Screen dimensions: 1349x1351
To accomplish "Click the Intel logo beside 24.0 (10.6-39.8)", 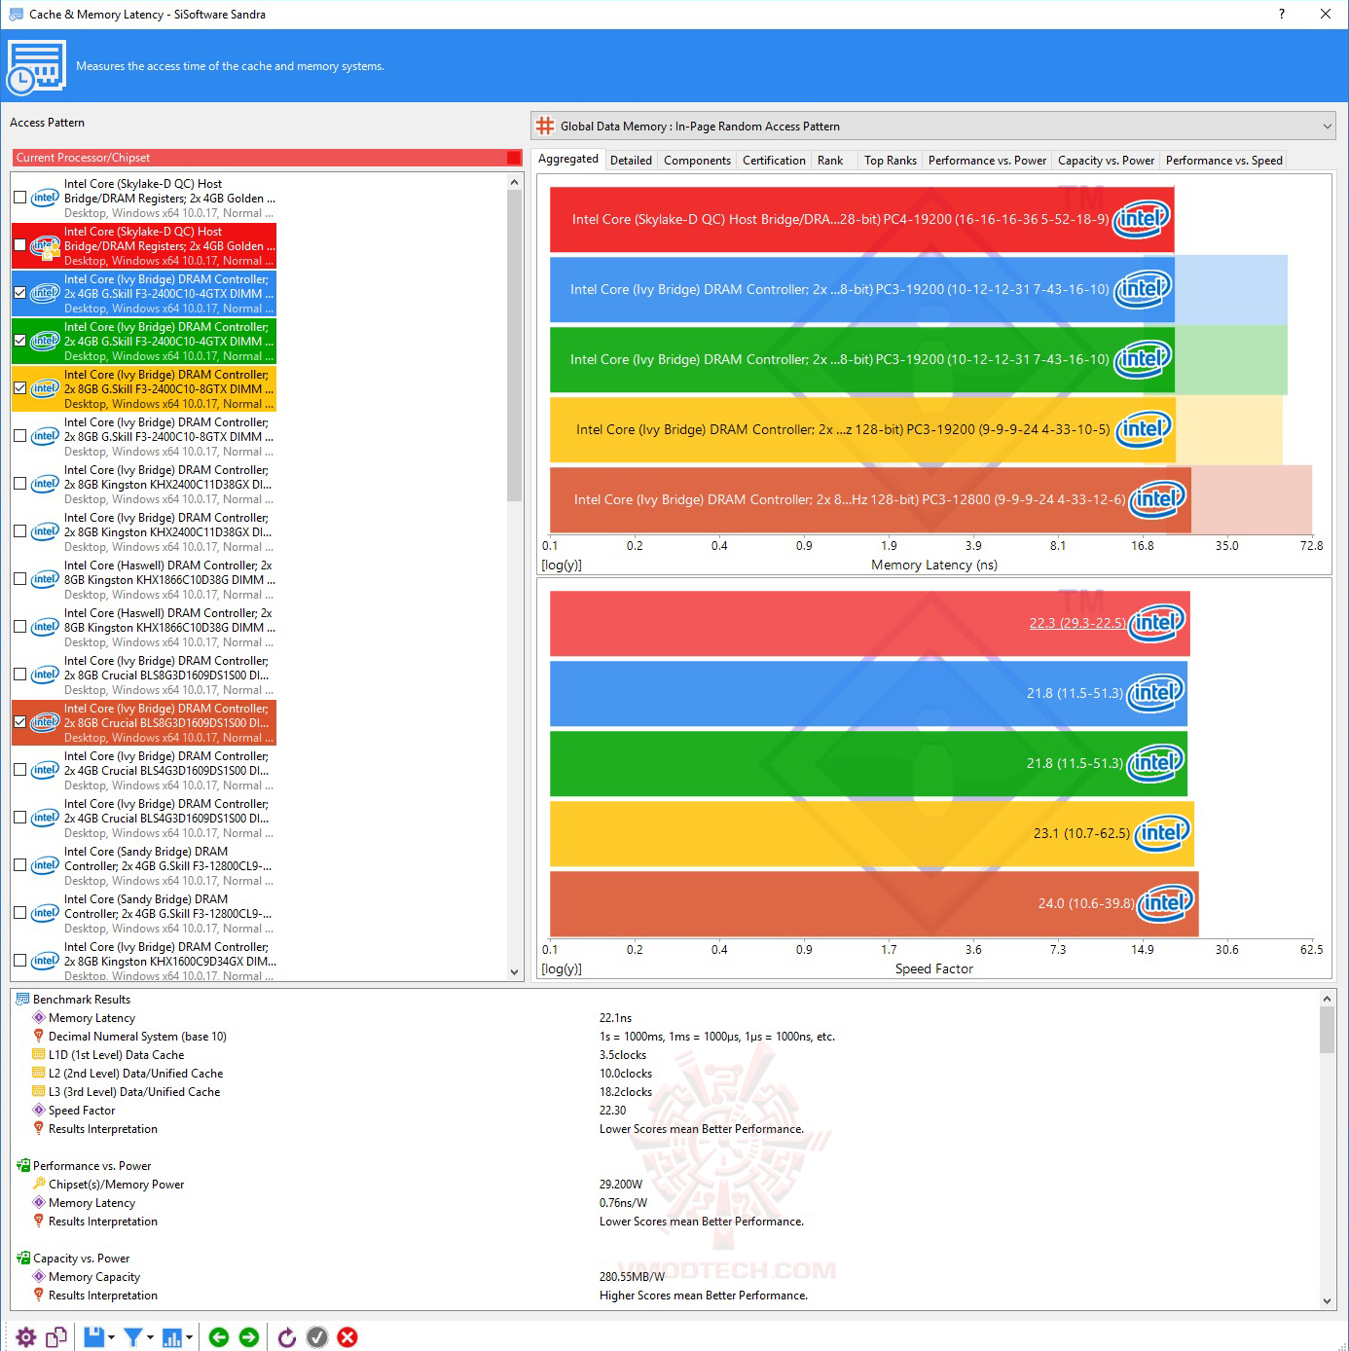I will [1166, 903].
